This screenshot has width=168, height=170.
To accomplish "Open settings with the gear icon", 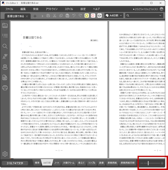I will 5,154.
